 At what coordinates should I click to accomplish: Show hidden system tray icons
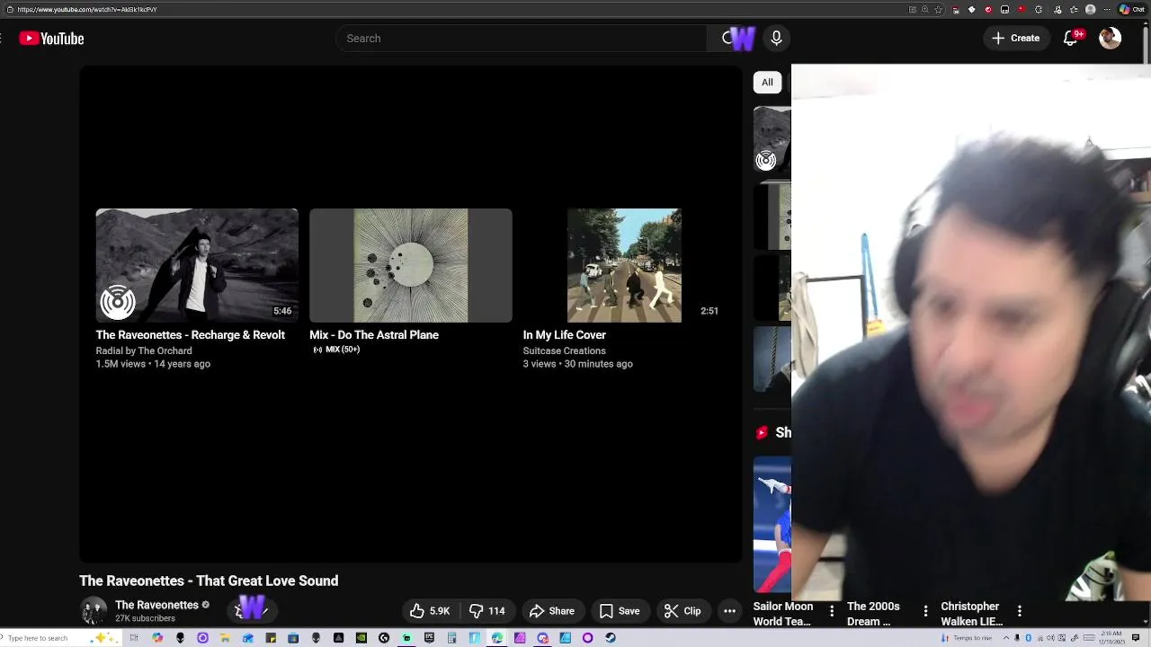click(x=1006, y=638)
